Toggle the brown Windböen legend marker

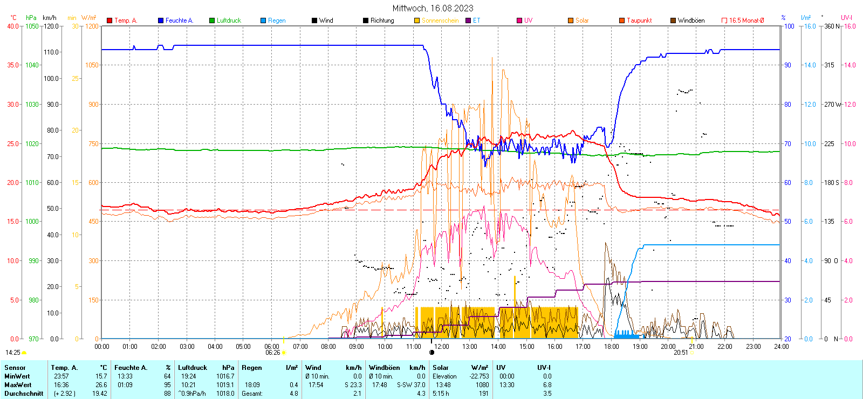pyautogui.click(x=673, y=20)
